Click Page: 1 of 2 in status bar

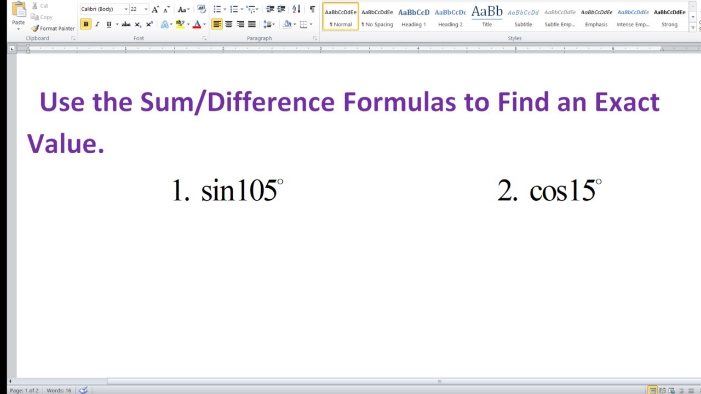24,390
